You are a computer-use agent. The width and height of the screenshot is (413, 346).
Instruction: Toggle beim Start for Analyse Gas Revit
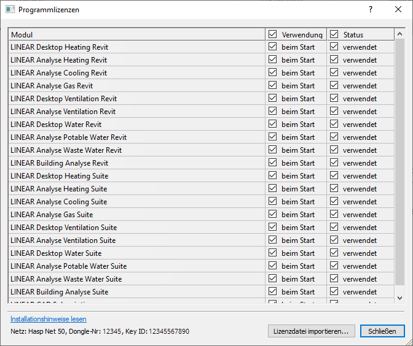click(273, 85)
